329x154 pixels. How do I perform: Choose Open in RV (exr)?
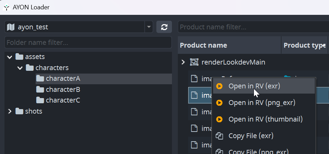pyautogui.click(x=254, y=86)
